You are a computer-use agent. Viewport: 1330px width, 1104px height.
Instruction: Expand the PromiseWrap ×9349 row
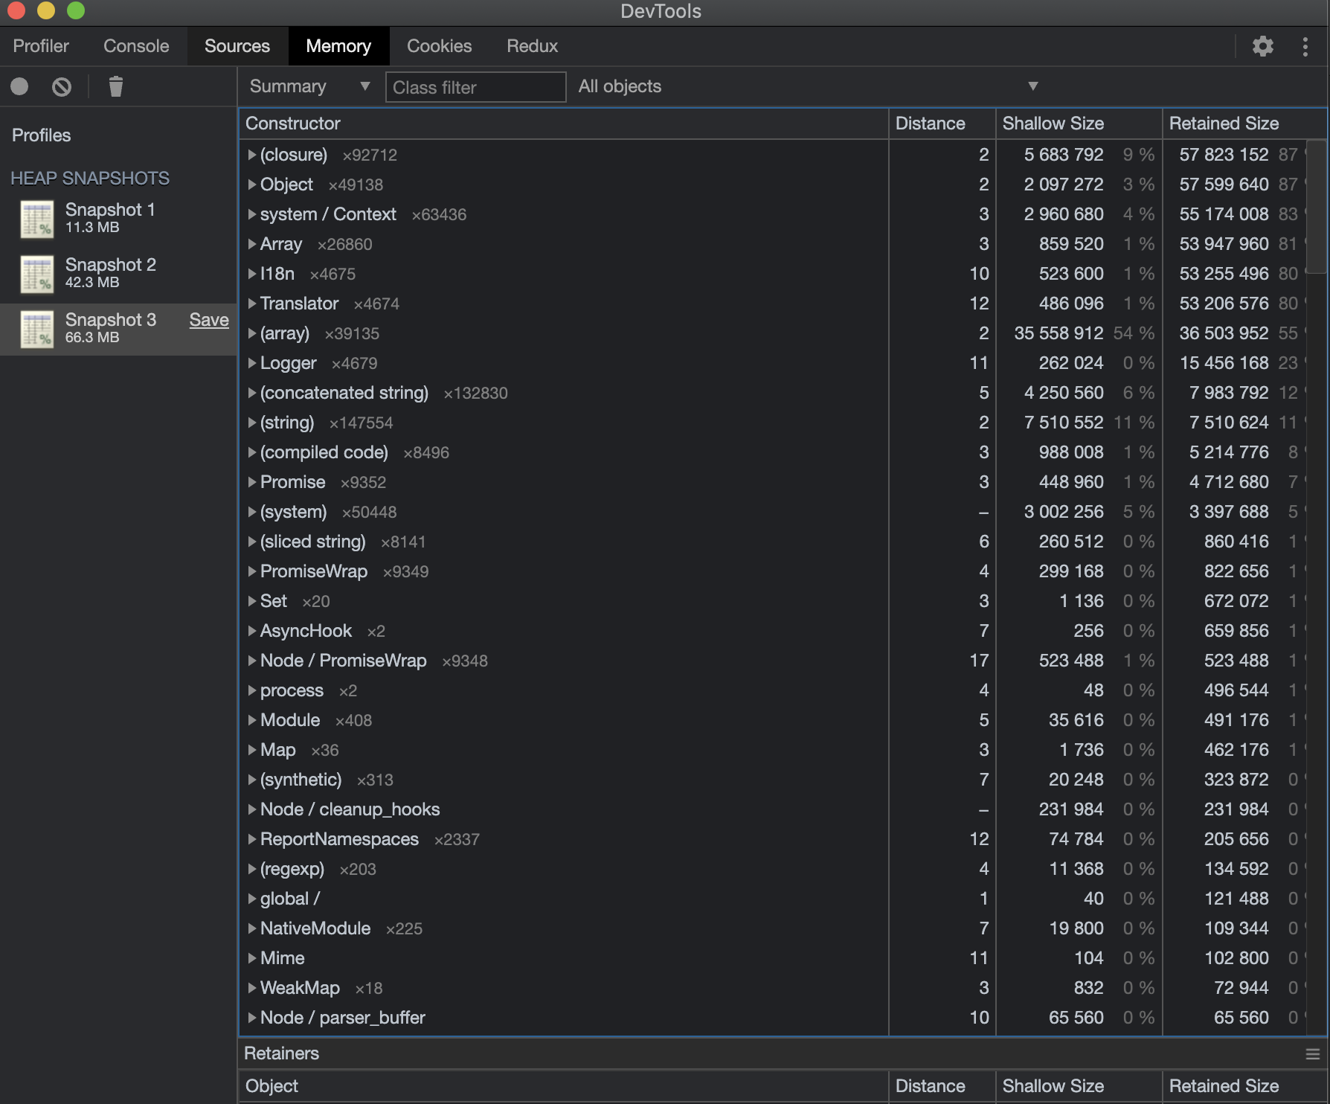[252, 571]
